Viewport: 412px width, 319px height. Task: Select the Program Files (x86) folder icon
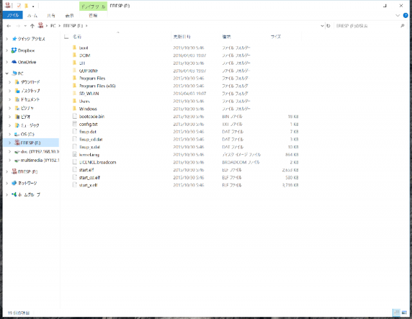pyautogui.click(x=75, y=85)
